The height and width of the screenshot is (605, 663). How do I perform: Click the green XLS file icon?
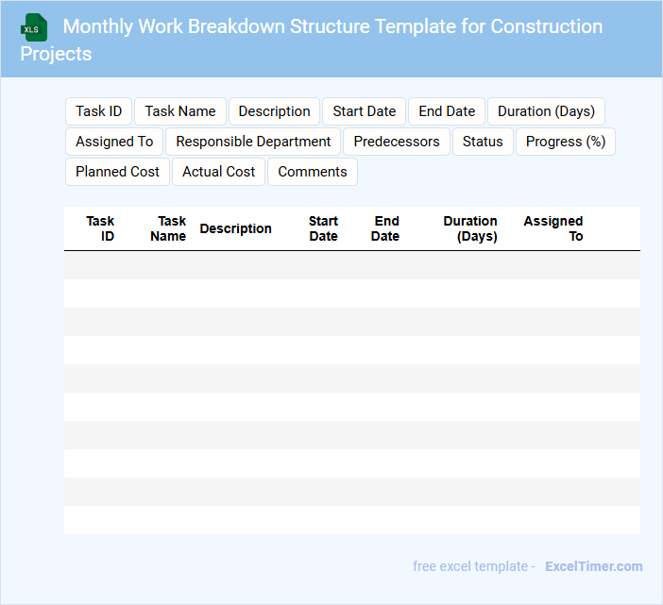click(35, 27)
